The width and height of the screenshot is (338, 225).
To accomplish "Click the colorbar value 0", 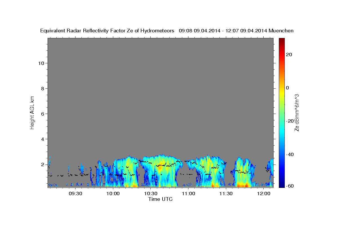I will [287, 88].
